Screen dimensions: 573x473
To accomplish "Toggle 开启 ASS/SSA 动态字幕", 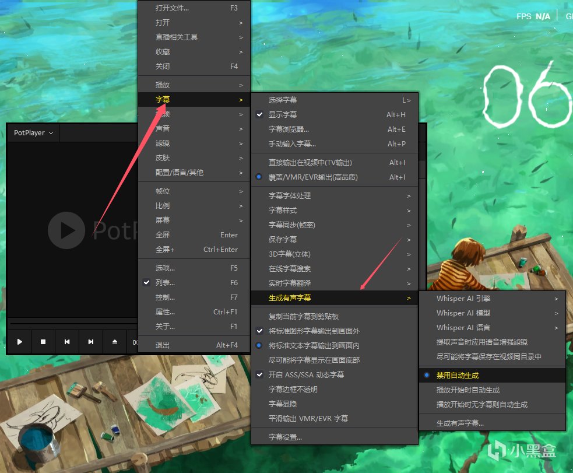I will 335,374.
